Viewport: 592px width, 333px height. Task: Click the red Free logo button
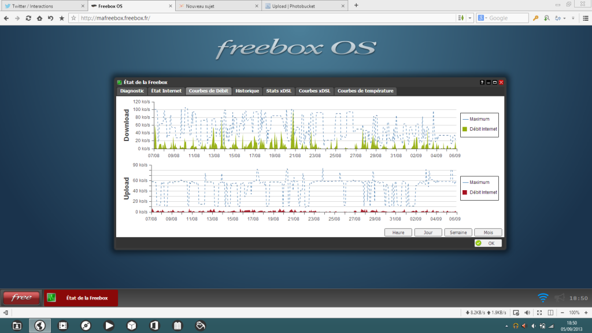pyautogui.click(x=21, y=298)
